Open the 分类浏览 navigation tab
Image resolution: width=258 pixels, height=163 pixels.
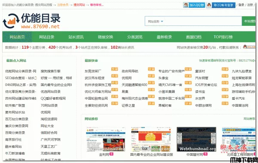click(135, 37)
